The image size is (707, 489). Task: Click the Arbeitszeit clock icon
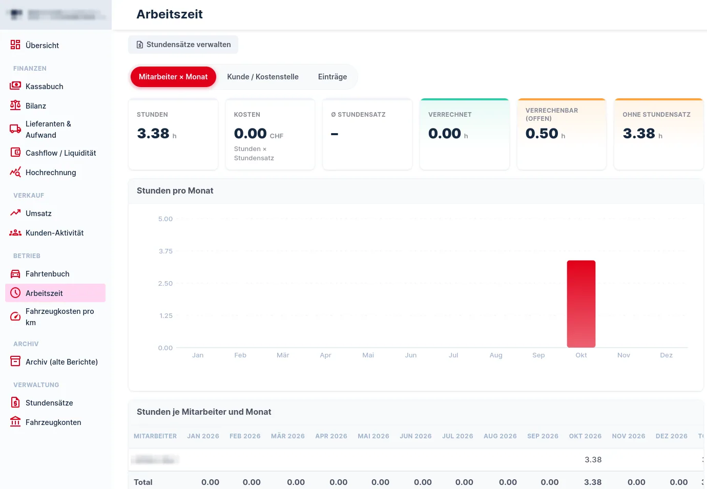[x=15, y=293]
